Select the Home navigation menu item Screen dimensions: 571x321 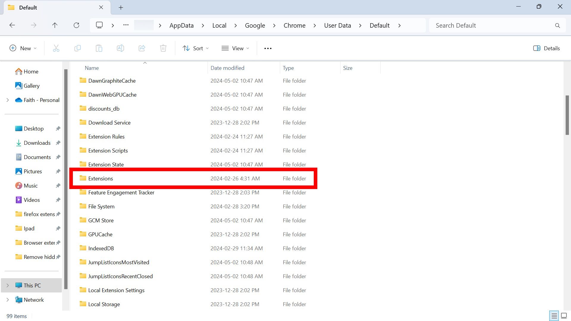click(x=31, y=71)
